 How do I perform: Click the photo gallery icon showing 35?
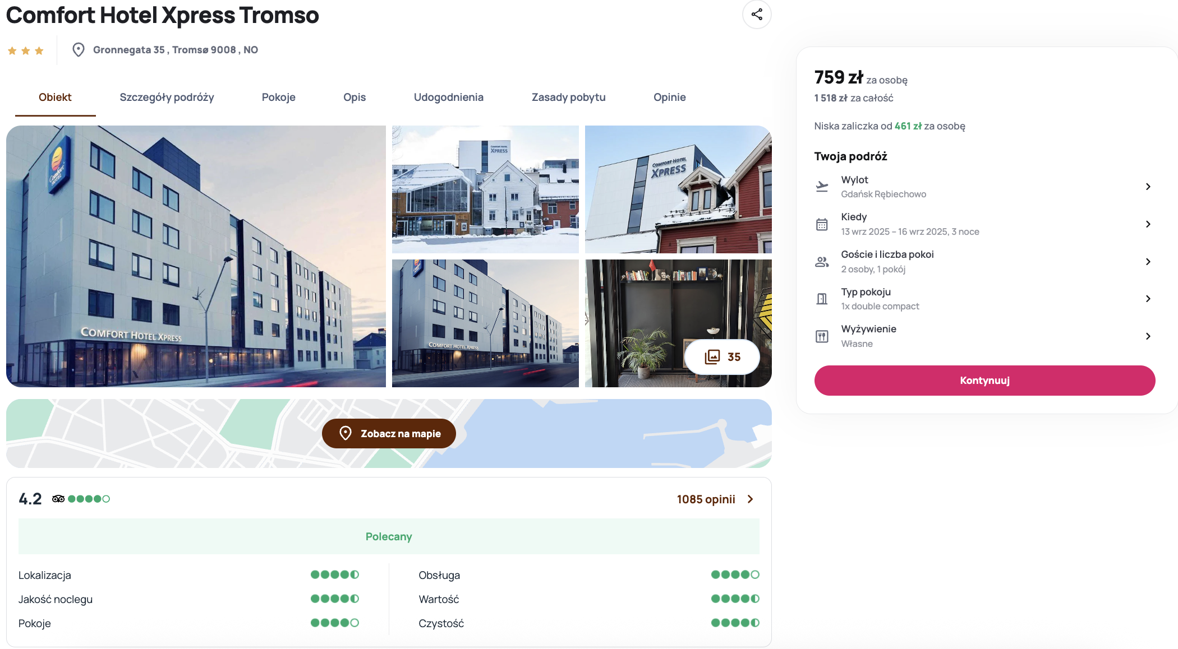point(712,357)
